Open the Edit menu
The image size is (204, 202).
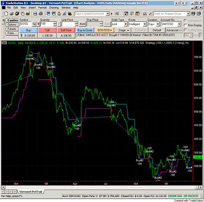point(16,8)
